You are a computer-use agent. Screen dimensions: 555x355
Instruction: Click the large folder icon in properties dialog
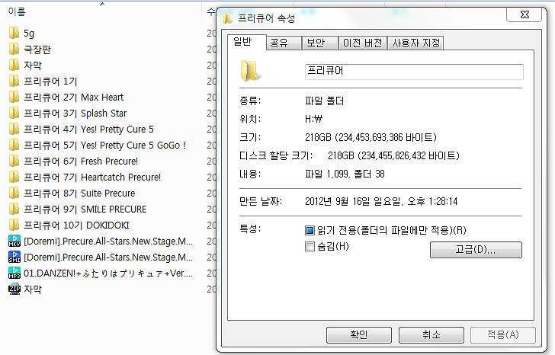[250, 71]
